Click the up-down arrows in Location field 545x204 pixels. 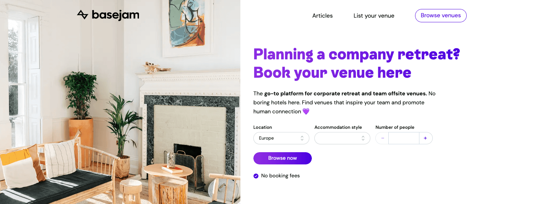(302, 138)
